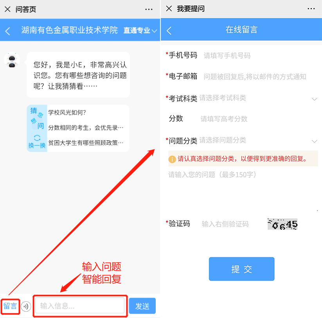Screen dimensions: 322x318
Task: Click the 发送 button
Action: click(142, 306)
